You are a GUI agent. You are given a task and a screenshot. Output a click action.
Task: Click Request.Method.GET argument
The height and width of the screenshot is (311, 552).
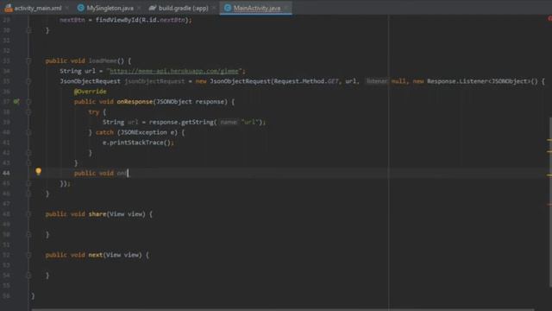pos(306,81)
